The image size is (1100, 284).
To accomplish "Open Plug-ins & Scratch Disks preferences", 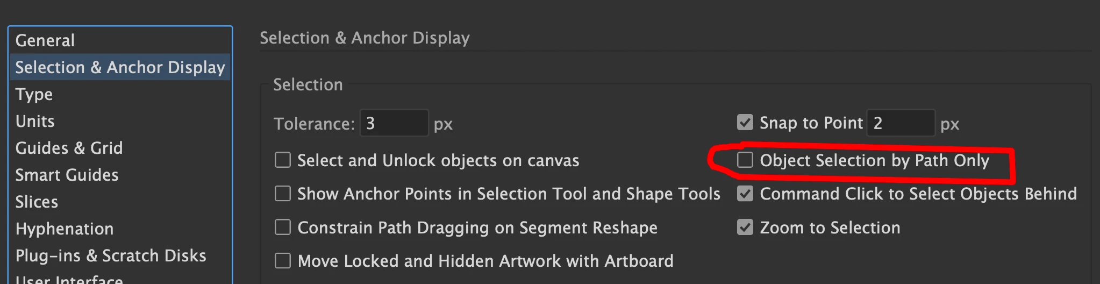I will click(x=111, y=255).
